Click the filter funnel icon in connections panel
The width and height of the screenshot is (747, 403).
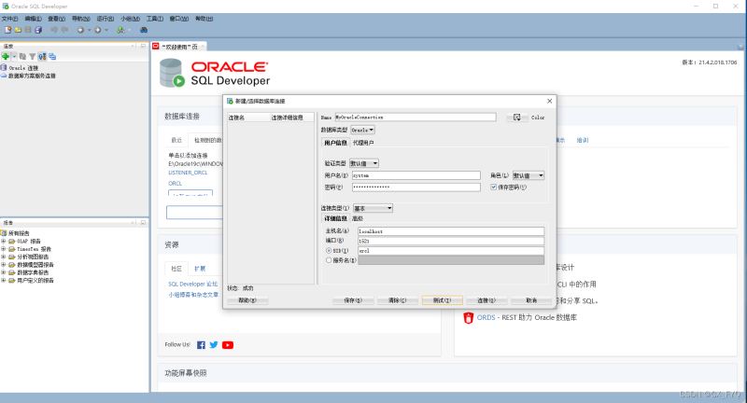point(31,56)
